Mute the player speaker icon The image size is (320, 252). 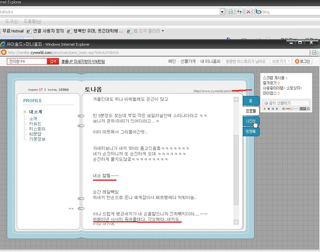pos(283,109)
